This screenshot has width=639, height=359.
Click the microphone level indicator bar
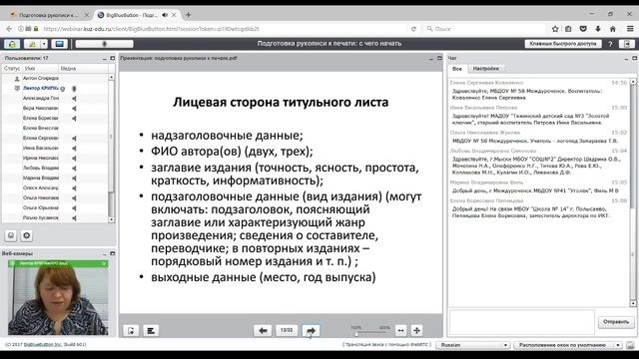[104, 44]
